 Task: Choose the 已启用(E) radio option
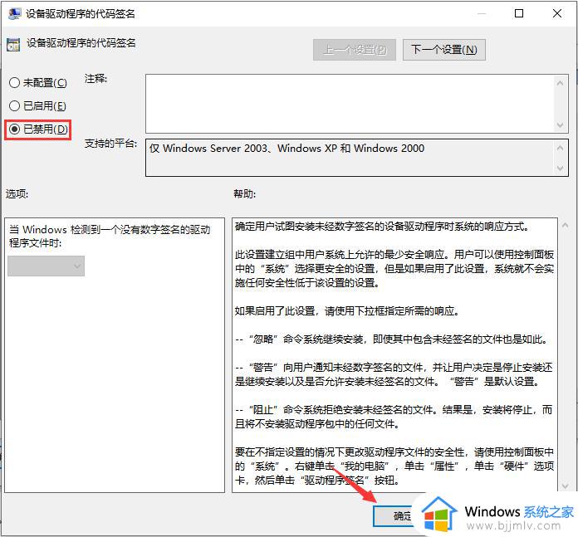(x=37, y=106)
